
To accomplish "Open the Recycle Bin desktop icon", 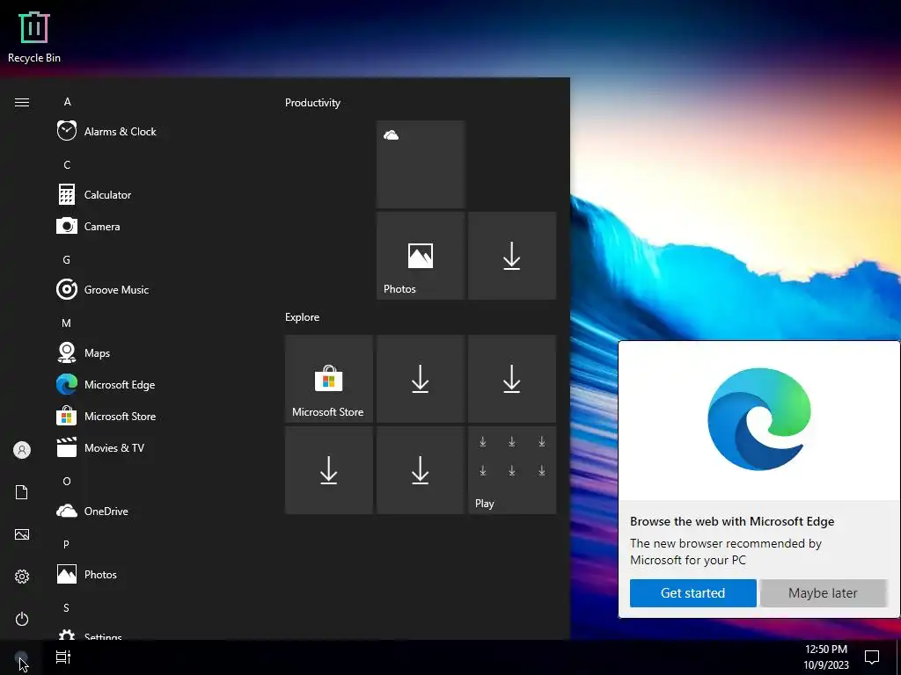I will click(34, 36).
